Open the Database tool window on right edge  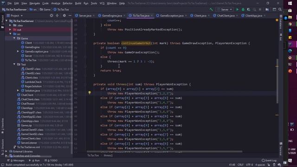click(x=281, y=21)
